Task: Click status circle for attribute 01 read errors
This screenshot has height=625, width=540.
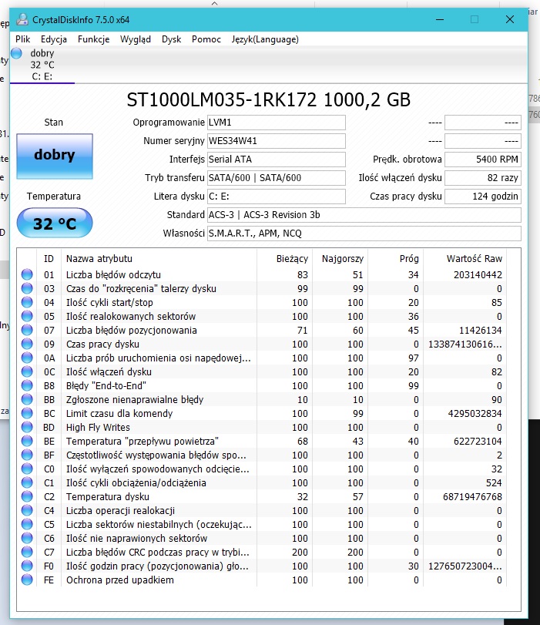Action: [x=27, y=274]
